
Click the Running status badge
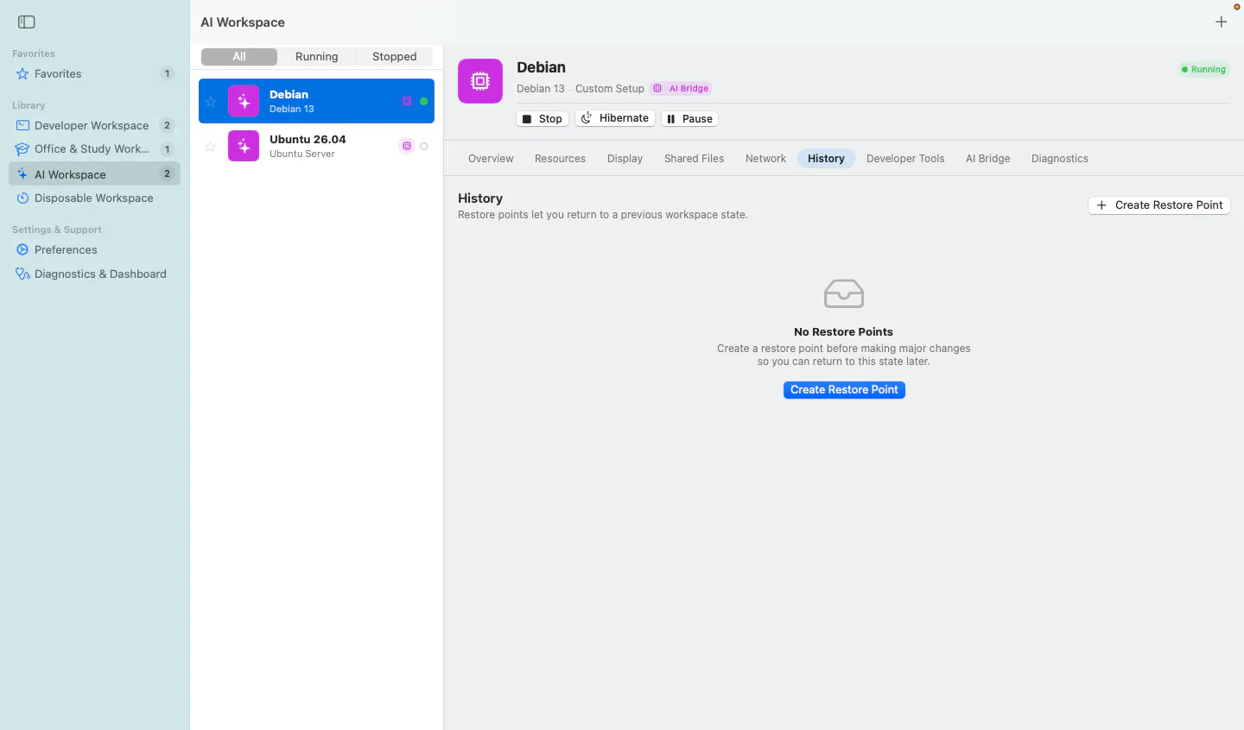1204,70
